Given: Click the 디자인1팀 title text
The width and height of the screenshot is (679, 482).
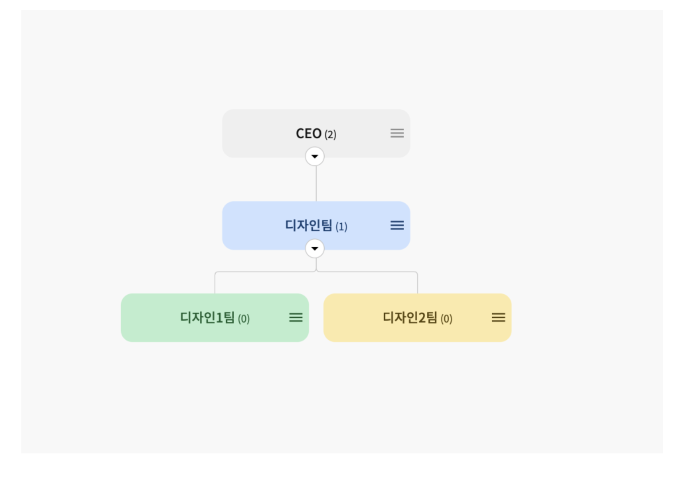Looking at the screenshot, I should pos(207,318).
